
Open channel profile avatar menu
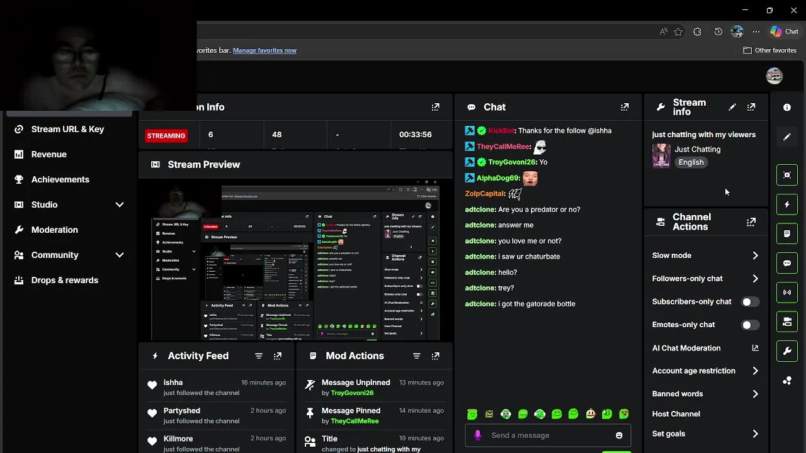pyautogui.click(x=775, y=76)
